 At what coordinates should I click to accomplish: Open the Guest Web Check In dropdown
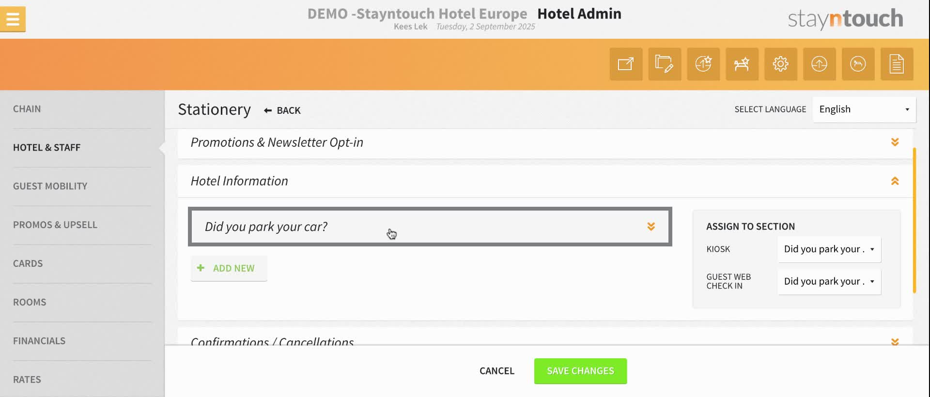pyautogui.click(x=829, y=281)
